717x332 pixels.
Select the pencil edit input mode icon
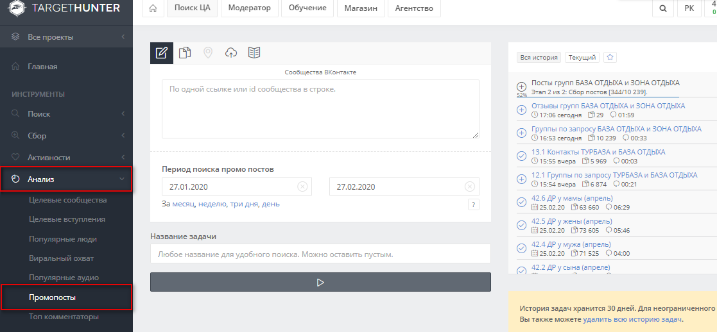click(x=162, y=53)
